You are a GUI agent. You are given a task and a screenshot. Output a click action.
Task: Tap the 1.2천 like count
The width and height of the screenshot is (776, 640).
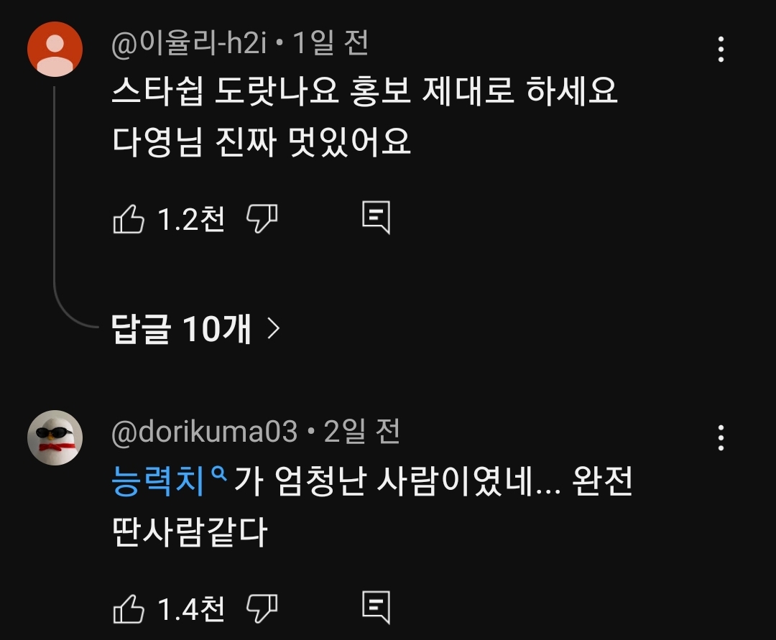pos(190,219)
